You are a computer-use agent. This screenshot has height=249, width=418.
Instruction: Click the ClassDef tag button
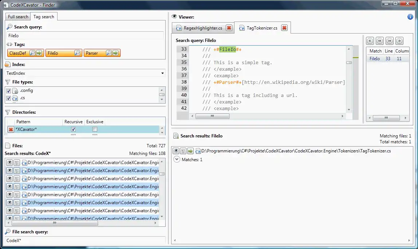click(x=18, y=53)
